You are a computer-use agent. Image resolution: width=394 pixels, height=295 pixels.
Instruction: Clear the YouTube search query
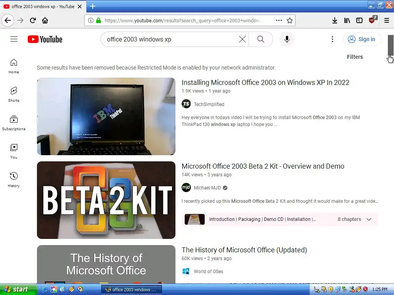click(242, 40)
